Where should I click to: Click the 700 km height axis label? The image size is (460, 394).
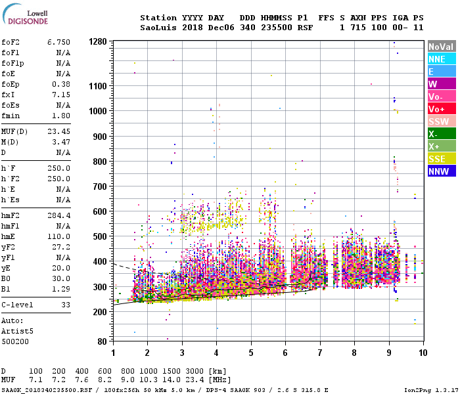coord(100,186)
